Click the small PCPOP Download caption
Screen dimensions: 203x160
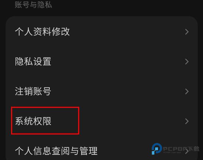(172, 153)
